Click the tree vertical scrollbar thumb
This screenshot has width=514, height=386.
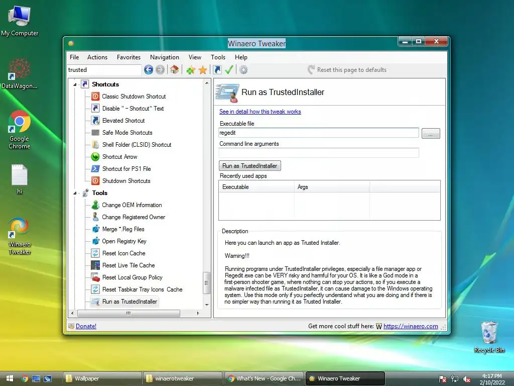tap(206, 282)
